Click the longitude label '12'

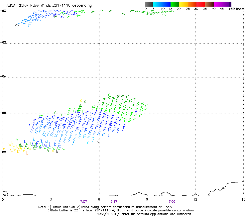click(x=195, y=199)
